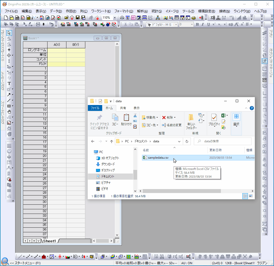Open the 選択 dropdown in Explorer ribbon
Screen dimensions: 274x266
(236, 124)
